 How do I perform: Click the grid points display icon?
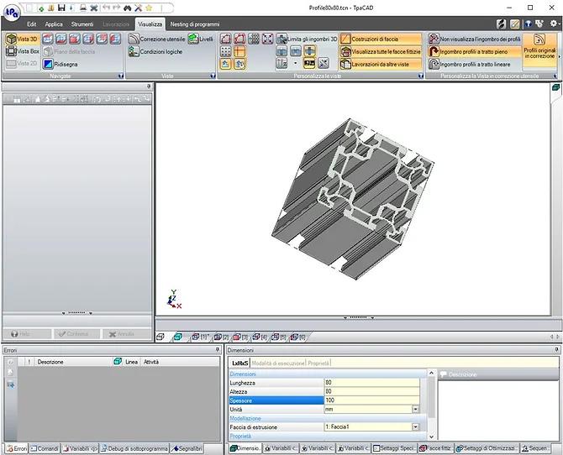[225, 52]
